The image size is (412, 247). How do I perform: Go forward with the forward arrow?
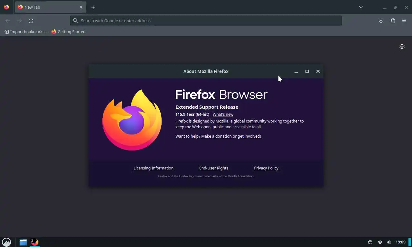19,21
